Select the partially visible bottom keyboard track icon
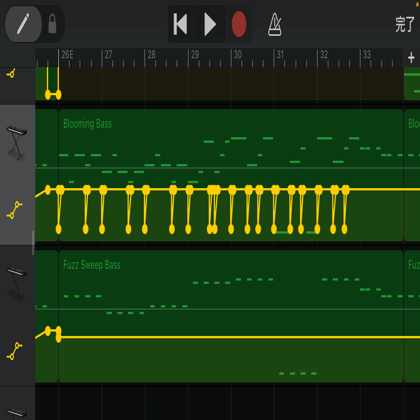 (x=17, y=413)
